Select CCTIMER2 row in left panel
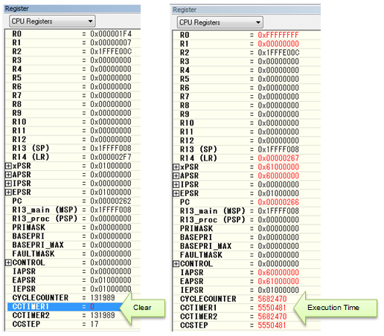Viewport: 384px width, 336px height. tap(72, 315)
